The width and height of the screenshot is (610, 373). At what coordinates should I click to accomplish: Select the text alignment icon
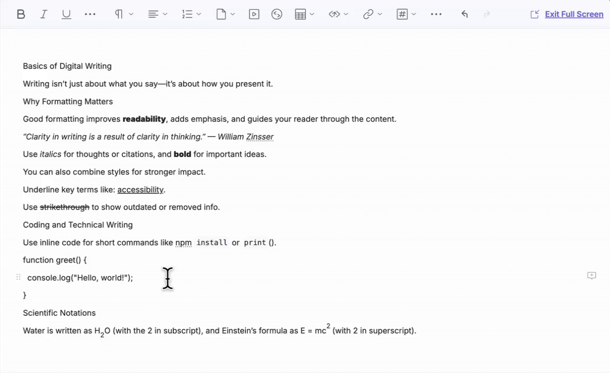154,14
